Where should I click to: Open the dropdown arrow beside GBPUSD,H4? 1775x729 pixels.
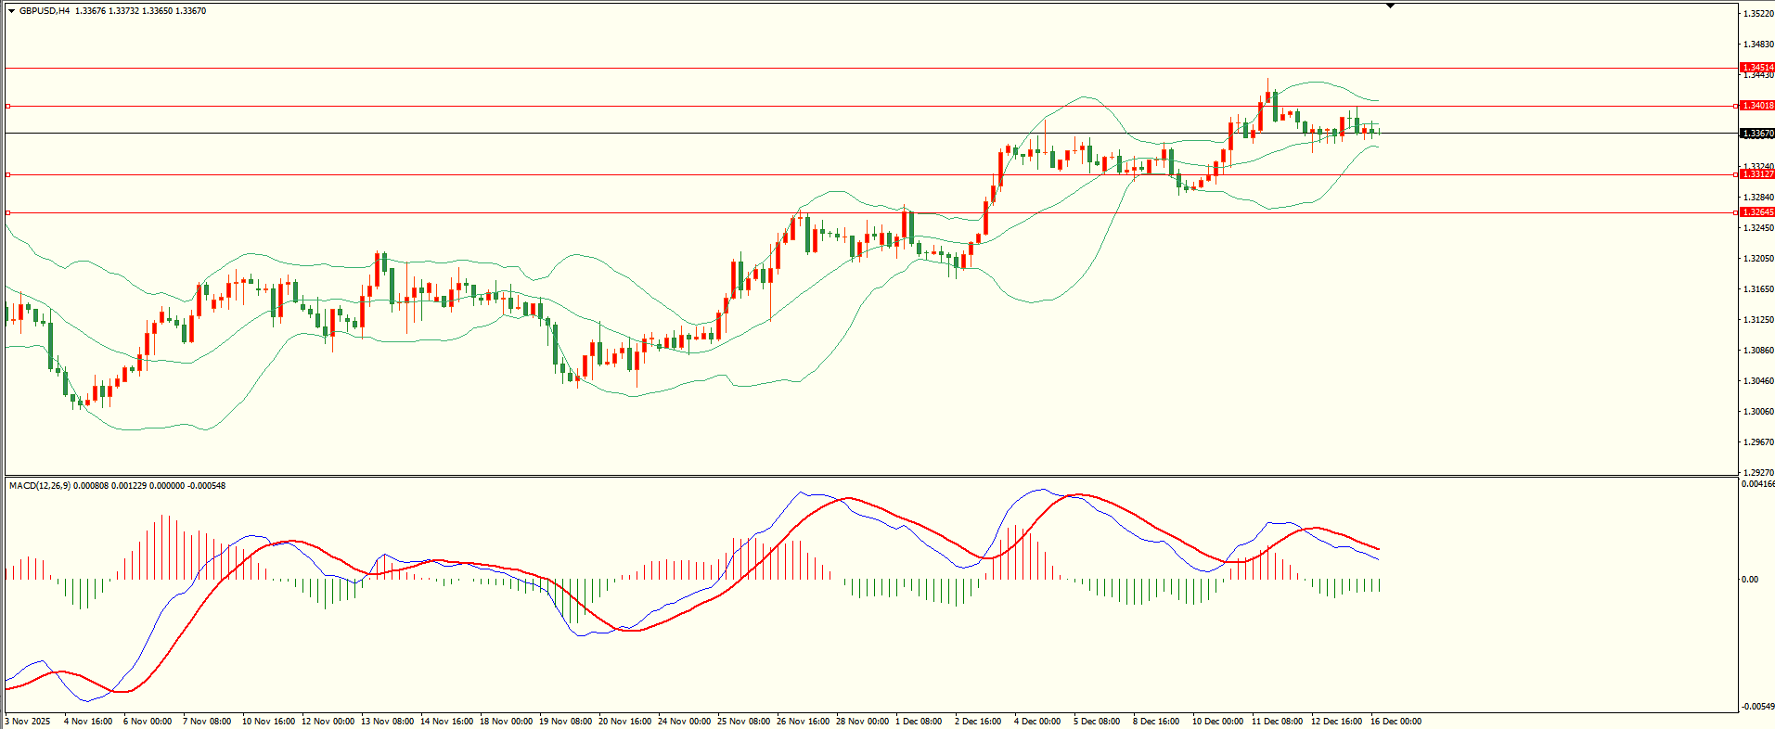point(11,11)
